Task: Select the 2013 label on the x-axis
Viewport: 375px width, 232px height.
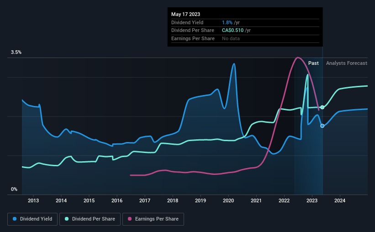Action: [x=33, y=200]
